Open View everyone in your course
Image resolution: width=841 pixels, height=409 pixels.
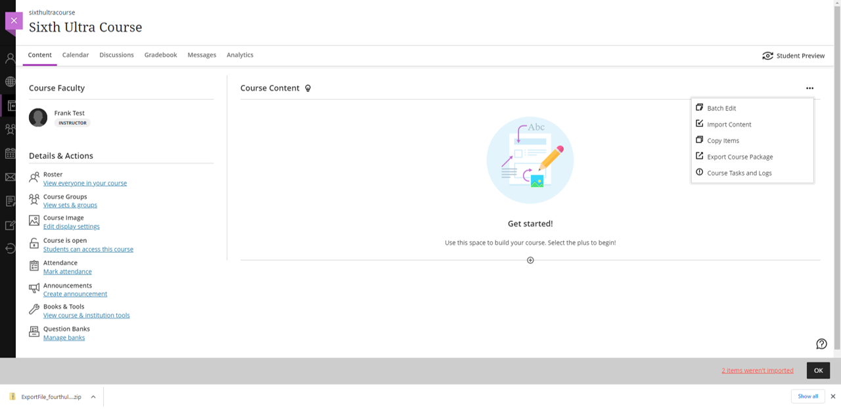pos(85,183)
